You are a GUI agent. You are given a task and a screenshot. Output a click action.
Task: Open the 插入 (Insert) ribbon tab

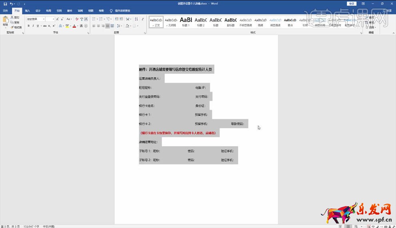pyautogui.click(x=27, y=11)
